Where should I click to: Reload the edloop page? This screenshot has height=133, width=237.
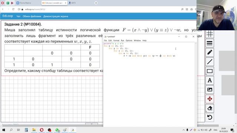tap(13, 9)
